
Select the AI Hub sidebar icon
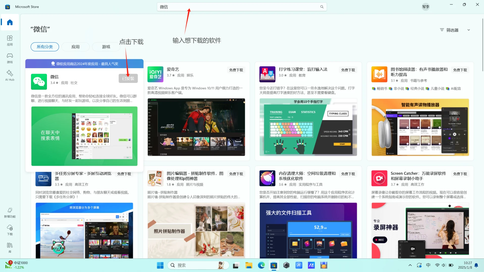[x=10, y=75]
